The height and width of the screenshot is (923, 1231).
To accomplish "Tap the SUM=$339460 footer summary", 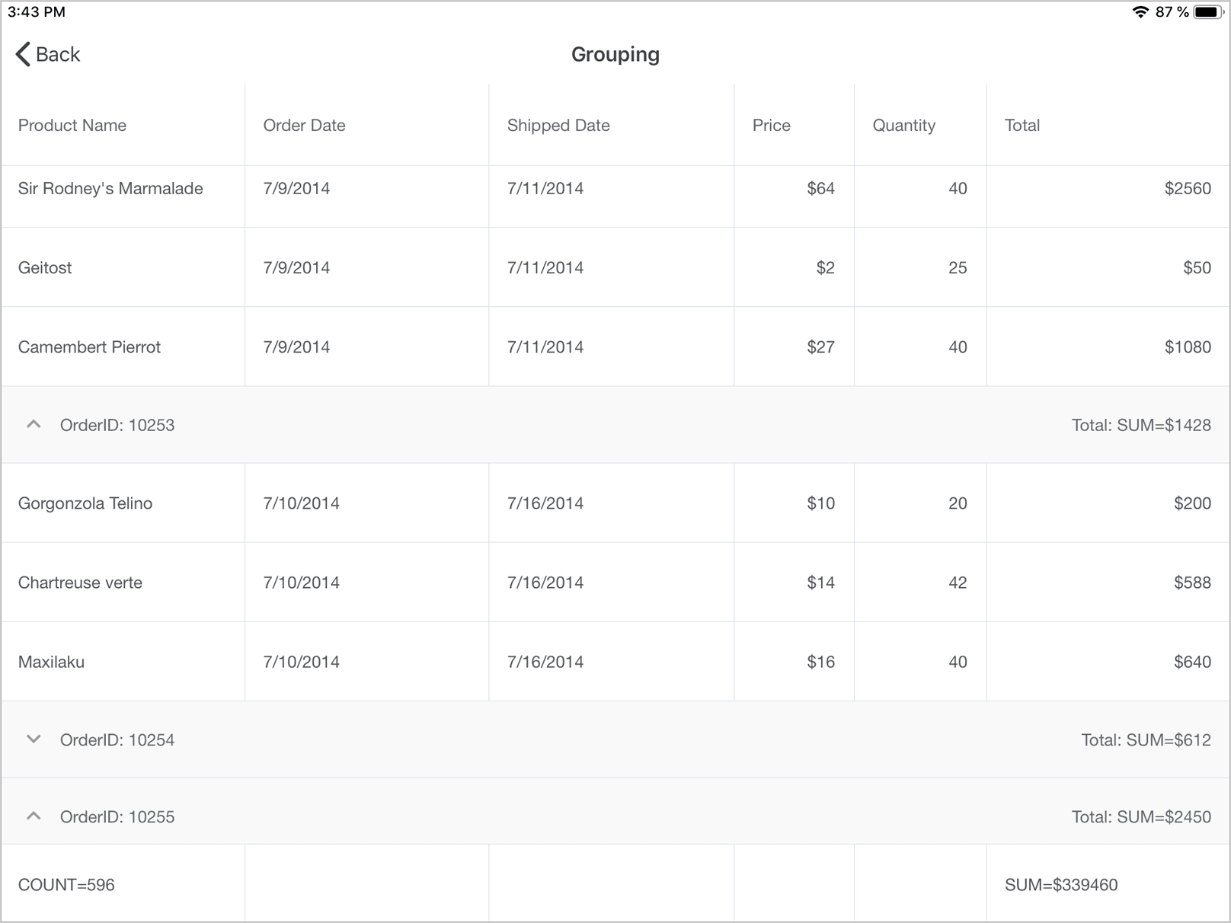I will tap(1060, 885).
